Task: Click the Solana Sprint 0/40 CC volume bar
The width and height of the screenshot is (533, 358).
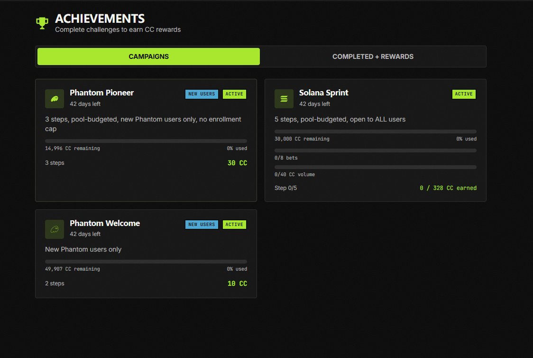Action: coord(376,167)
